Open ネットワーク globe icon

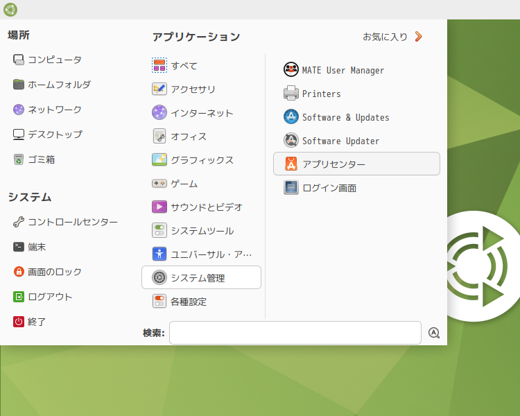point(19,110)
